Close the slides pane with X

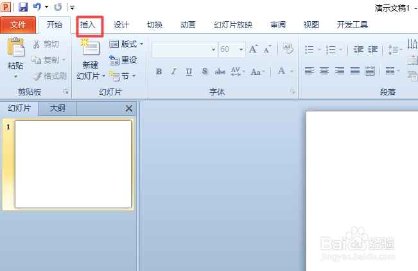point(129,108)
